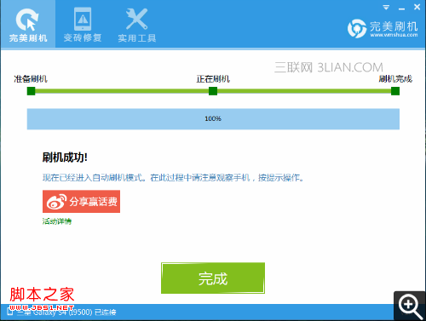The height and width of the screenshot is (321, 426).
Task: Open the 完美刷机 tab
Action: (28, 24)
